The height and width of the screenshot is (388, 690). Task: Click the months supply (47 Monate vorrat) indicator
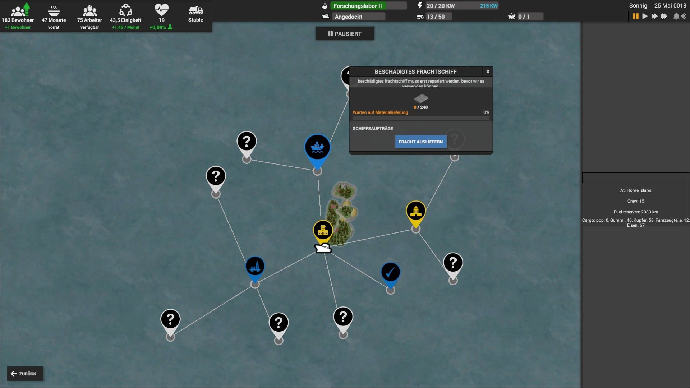[54, 16]
